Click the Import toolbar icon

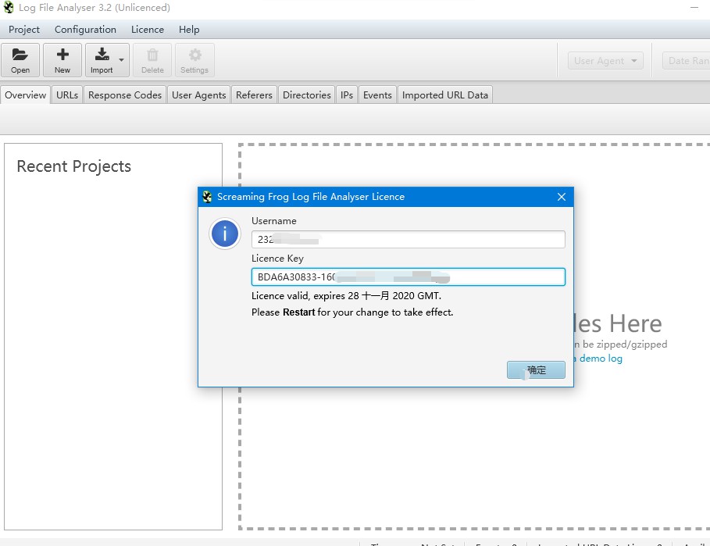point(102,60)
